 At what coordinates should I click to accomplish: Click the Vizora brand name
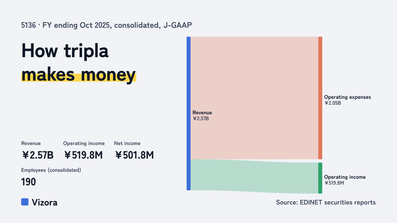[44, 203]
